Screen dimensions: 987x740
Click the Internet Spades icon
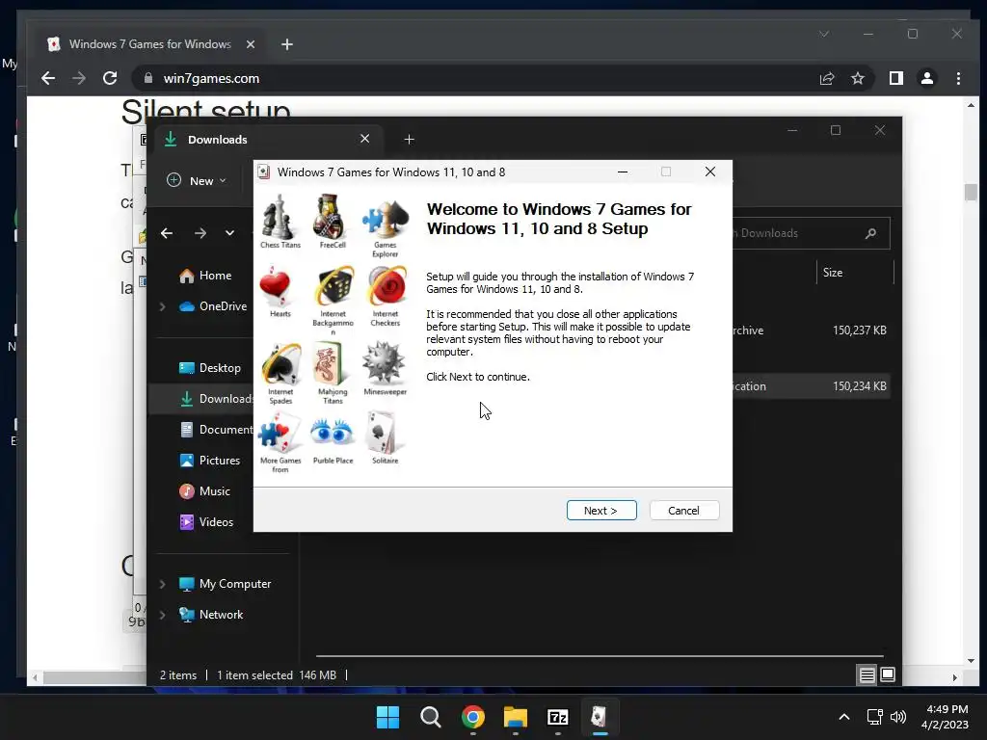(x=280, y=363)
